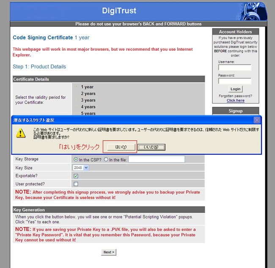Click the Exportable? label
The image size is (275, 268).
pos(26,175)
